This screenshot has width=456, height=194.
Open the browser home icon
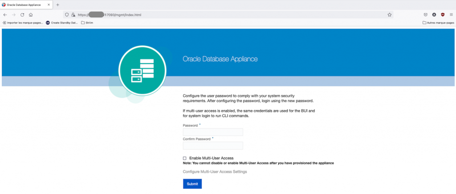(31, 15)
